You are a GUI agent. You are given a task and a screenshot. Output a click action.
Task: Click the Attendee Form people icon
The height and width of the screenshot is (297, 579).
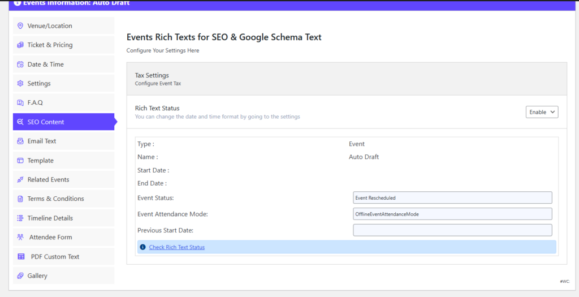point(20,238)
